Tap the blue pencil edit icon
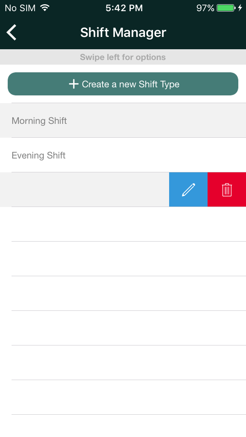Screen dimensions: 246x437 [x=188, y=190]
